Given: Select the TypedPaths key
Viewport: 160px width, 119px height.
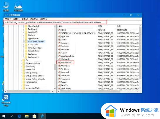Looking at the screenshot, I should (33, 39).
